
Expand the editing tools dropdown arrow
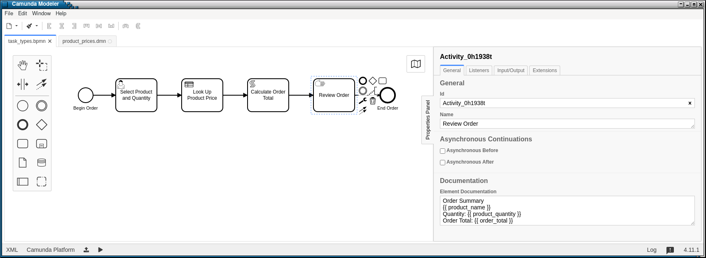pos(37,26)
